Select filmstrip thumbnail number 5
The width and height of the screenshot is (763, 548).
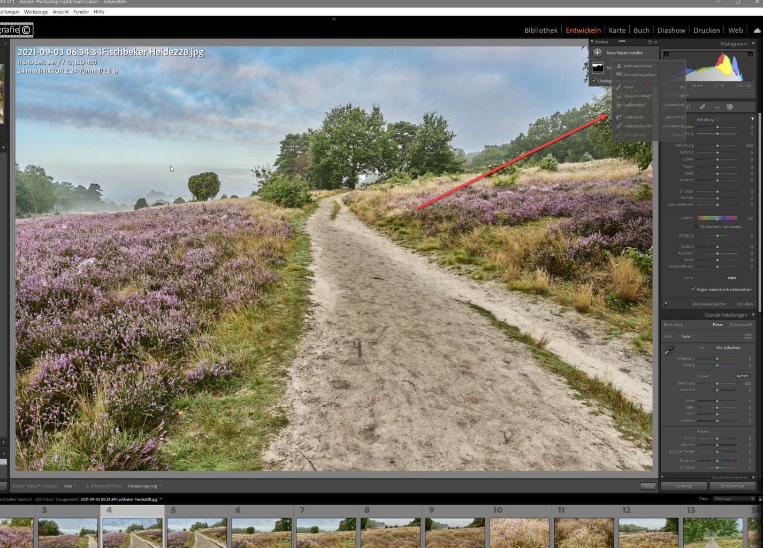pos(197,532)
